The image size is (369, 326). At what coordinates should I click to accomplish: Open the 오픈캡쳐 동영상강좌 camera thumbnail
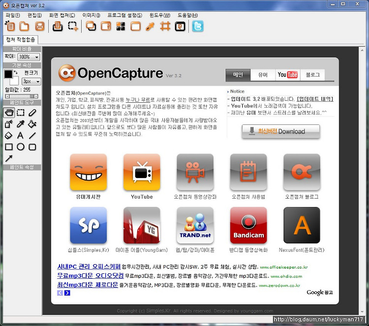point(195,172)
